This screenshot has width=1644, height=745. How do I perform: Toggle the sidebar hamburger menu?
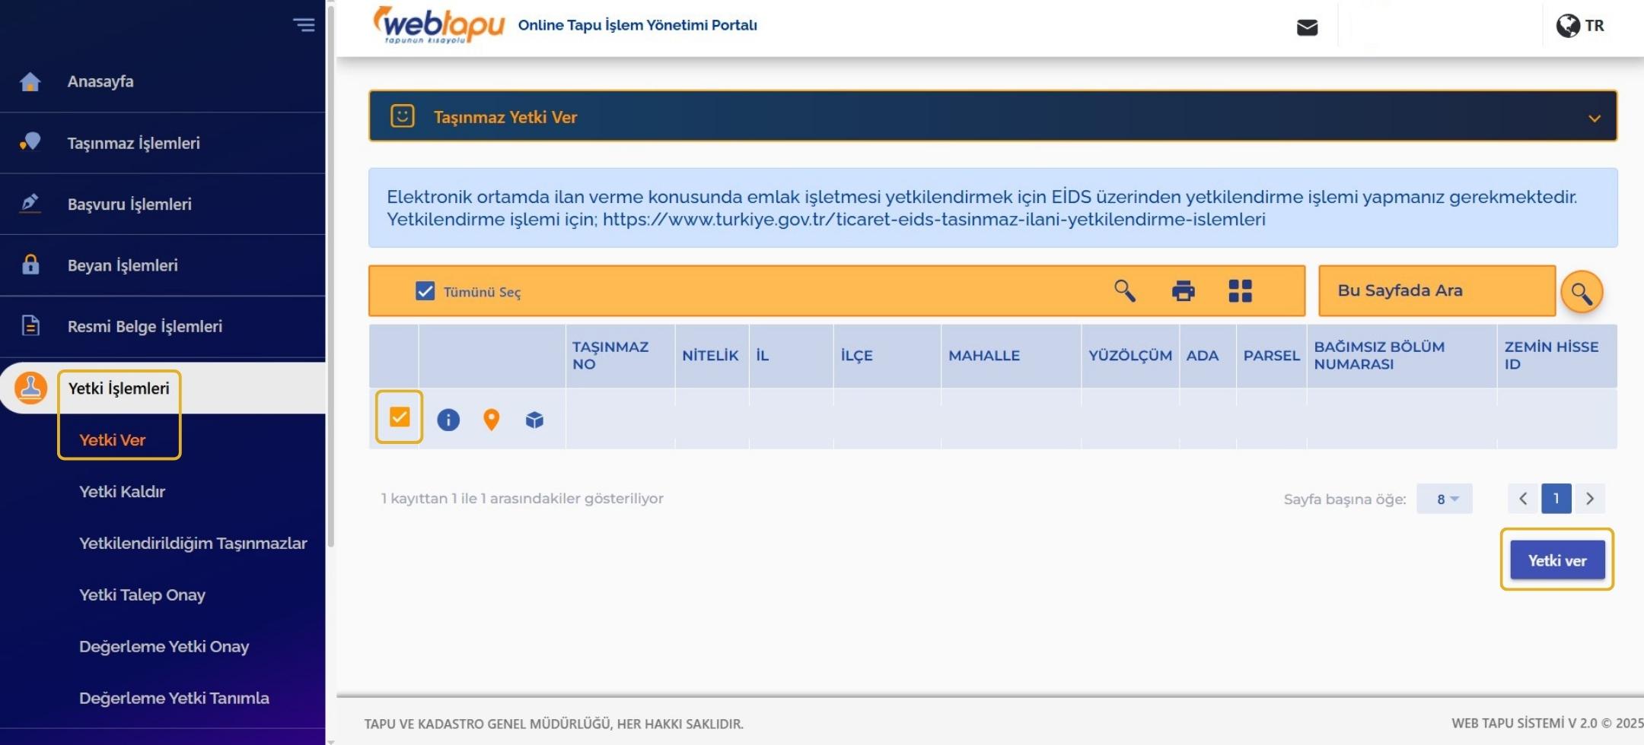[304, 24]
